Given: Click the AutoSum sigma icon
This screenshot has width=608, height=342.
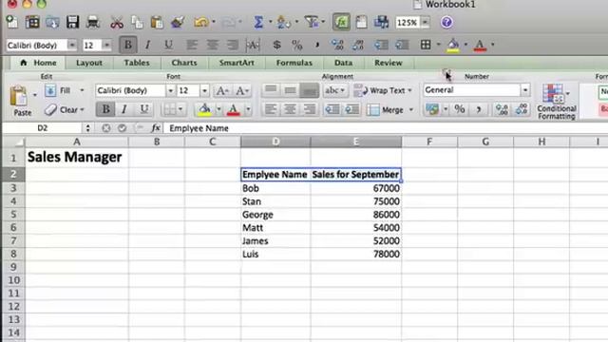Looking at the screenshot, I should 258,22.
